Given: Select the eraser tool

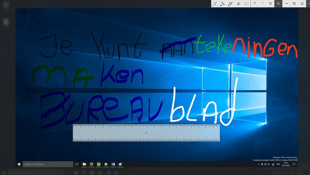Looking at the screenshot, I should 238,3.
